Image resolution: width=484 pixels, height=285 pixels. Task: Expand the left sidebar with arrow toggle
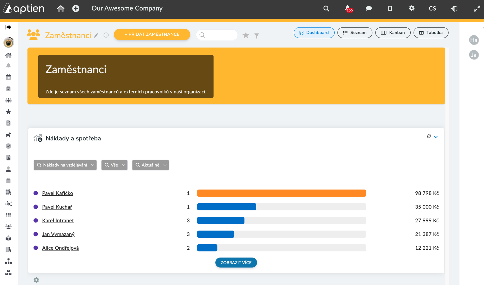(8, 27)
